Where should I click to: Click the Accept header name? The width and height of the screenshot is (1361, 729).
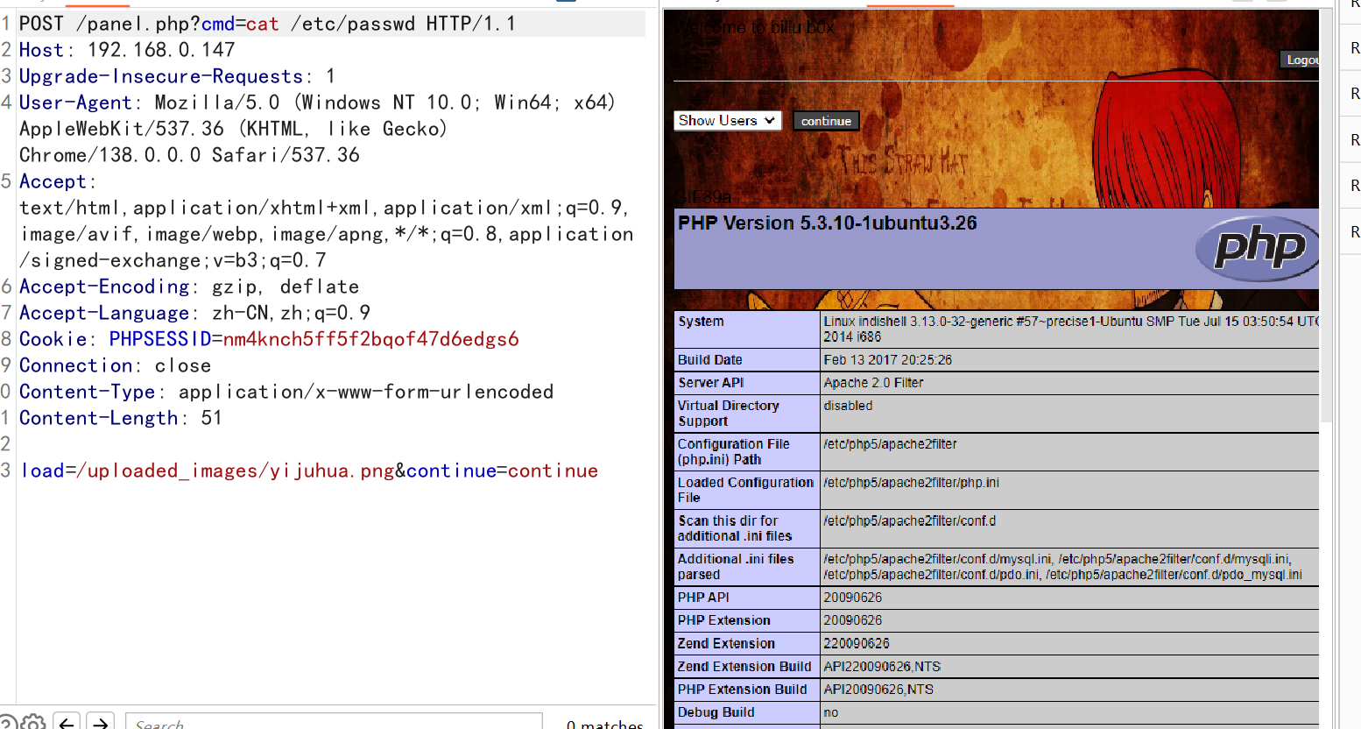[53, 181]
